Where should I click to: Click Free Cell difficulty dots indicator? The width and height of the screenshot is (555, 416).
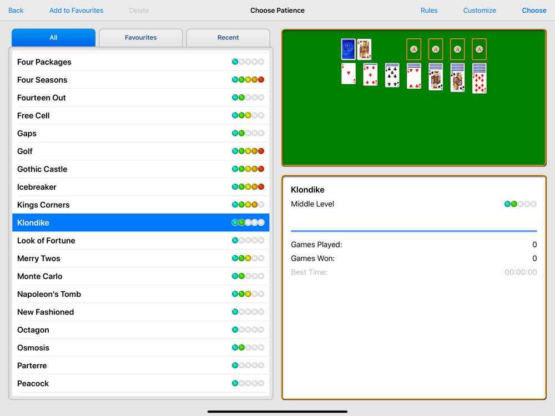pyautogui.click(x=248, y=115)
